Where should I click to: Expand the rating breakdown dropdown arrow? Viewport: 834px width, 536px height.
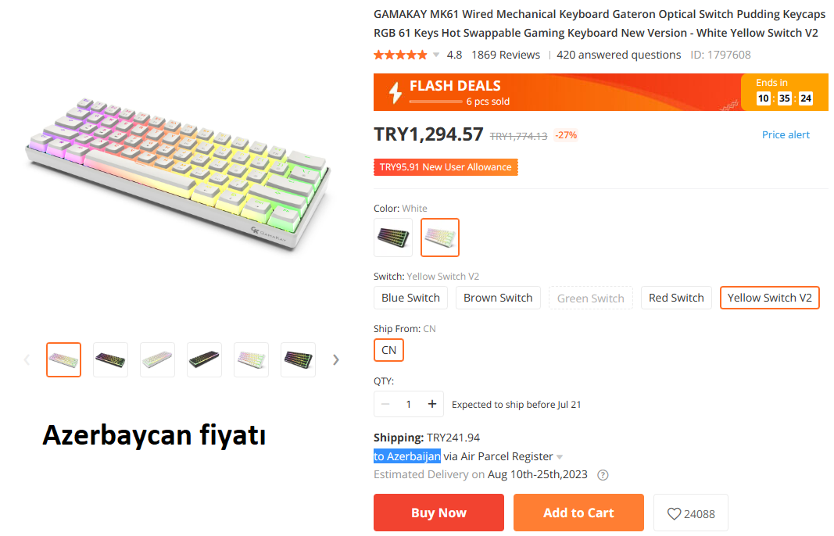pos(436,55)
